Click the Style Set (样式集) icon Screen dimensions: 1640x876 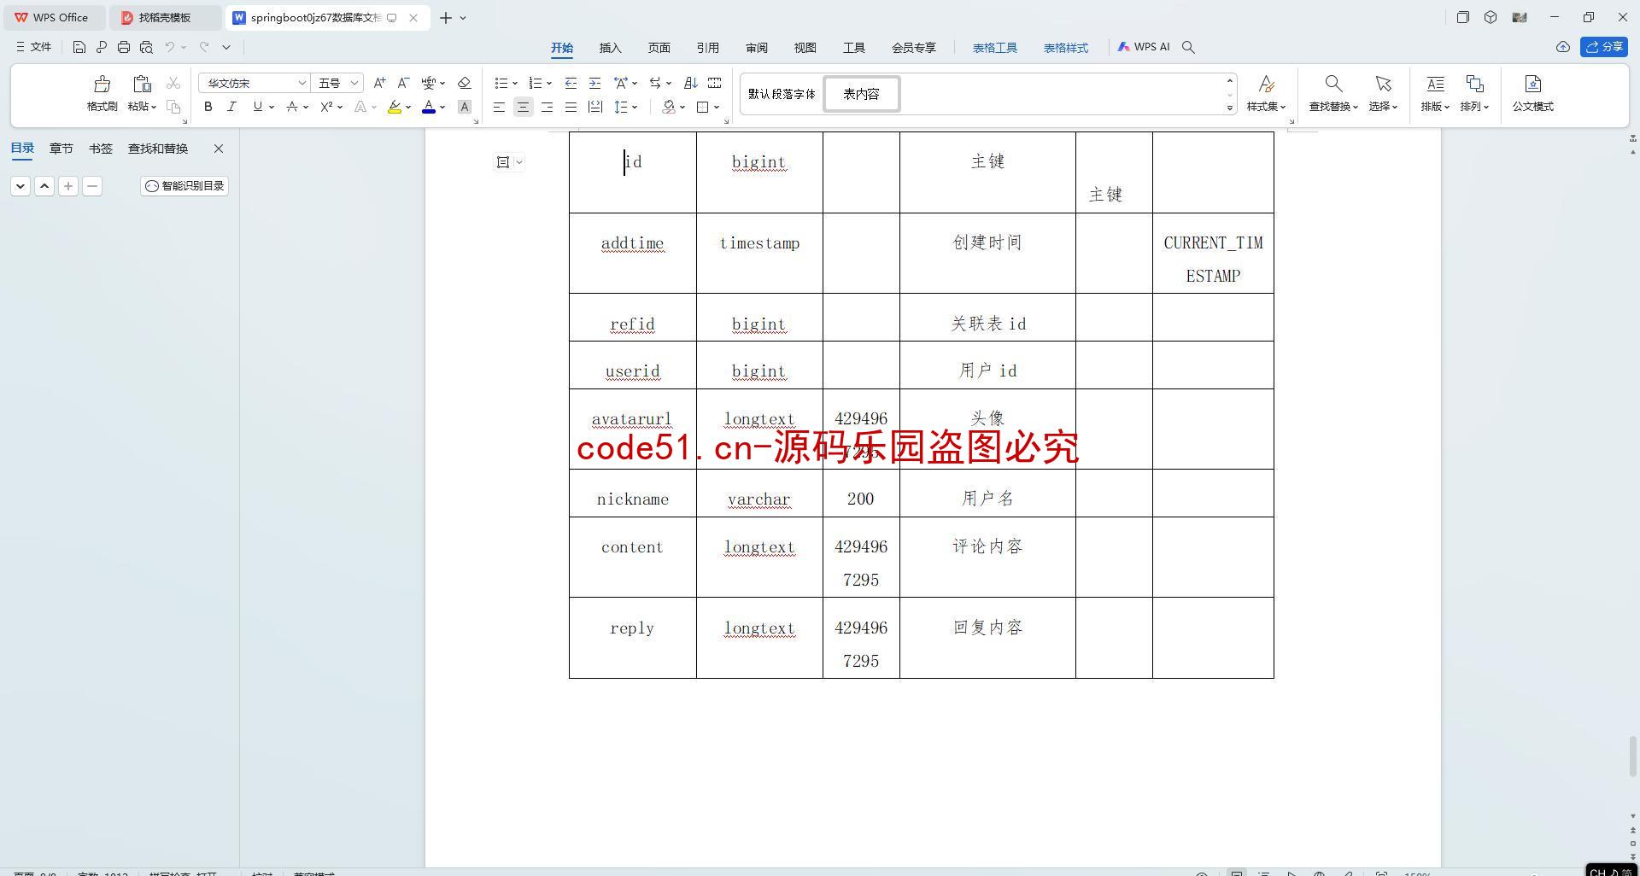click(x=1266, y=84)
